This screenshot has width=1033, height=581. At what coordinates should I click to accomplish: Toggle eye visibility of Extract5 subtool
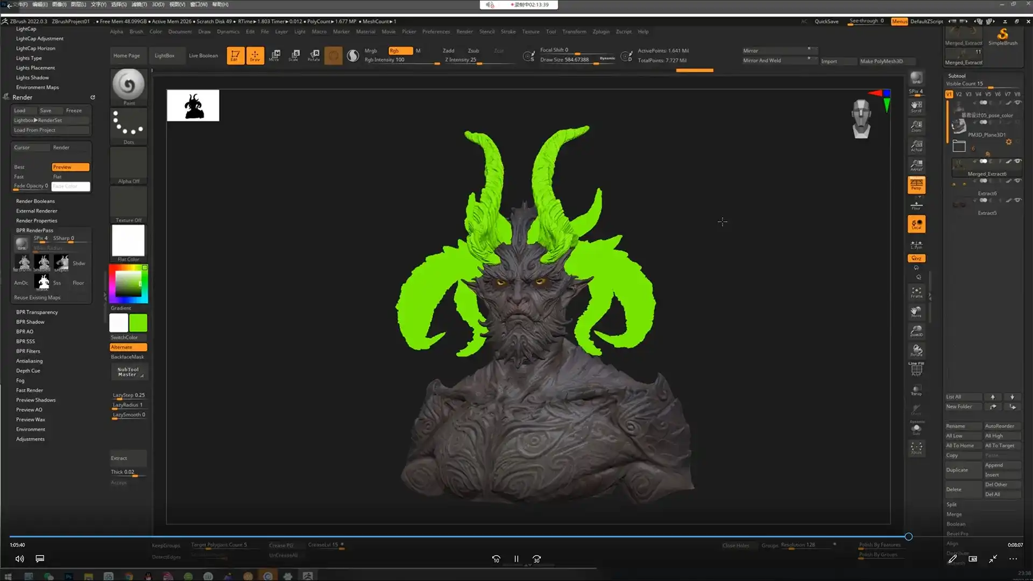(x=1017, y=200)
